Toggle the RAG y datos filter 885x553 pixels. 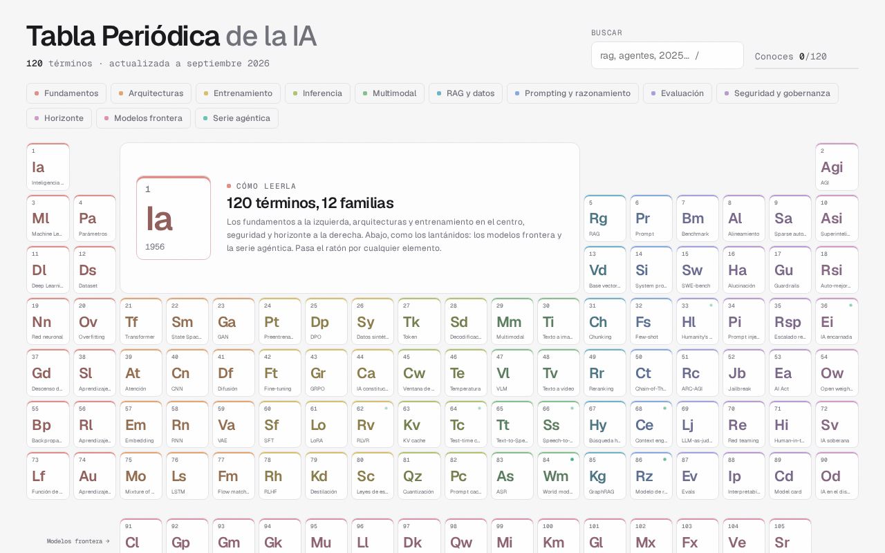pyautogui.click(x=465, y=93)
